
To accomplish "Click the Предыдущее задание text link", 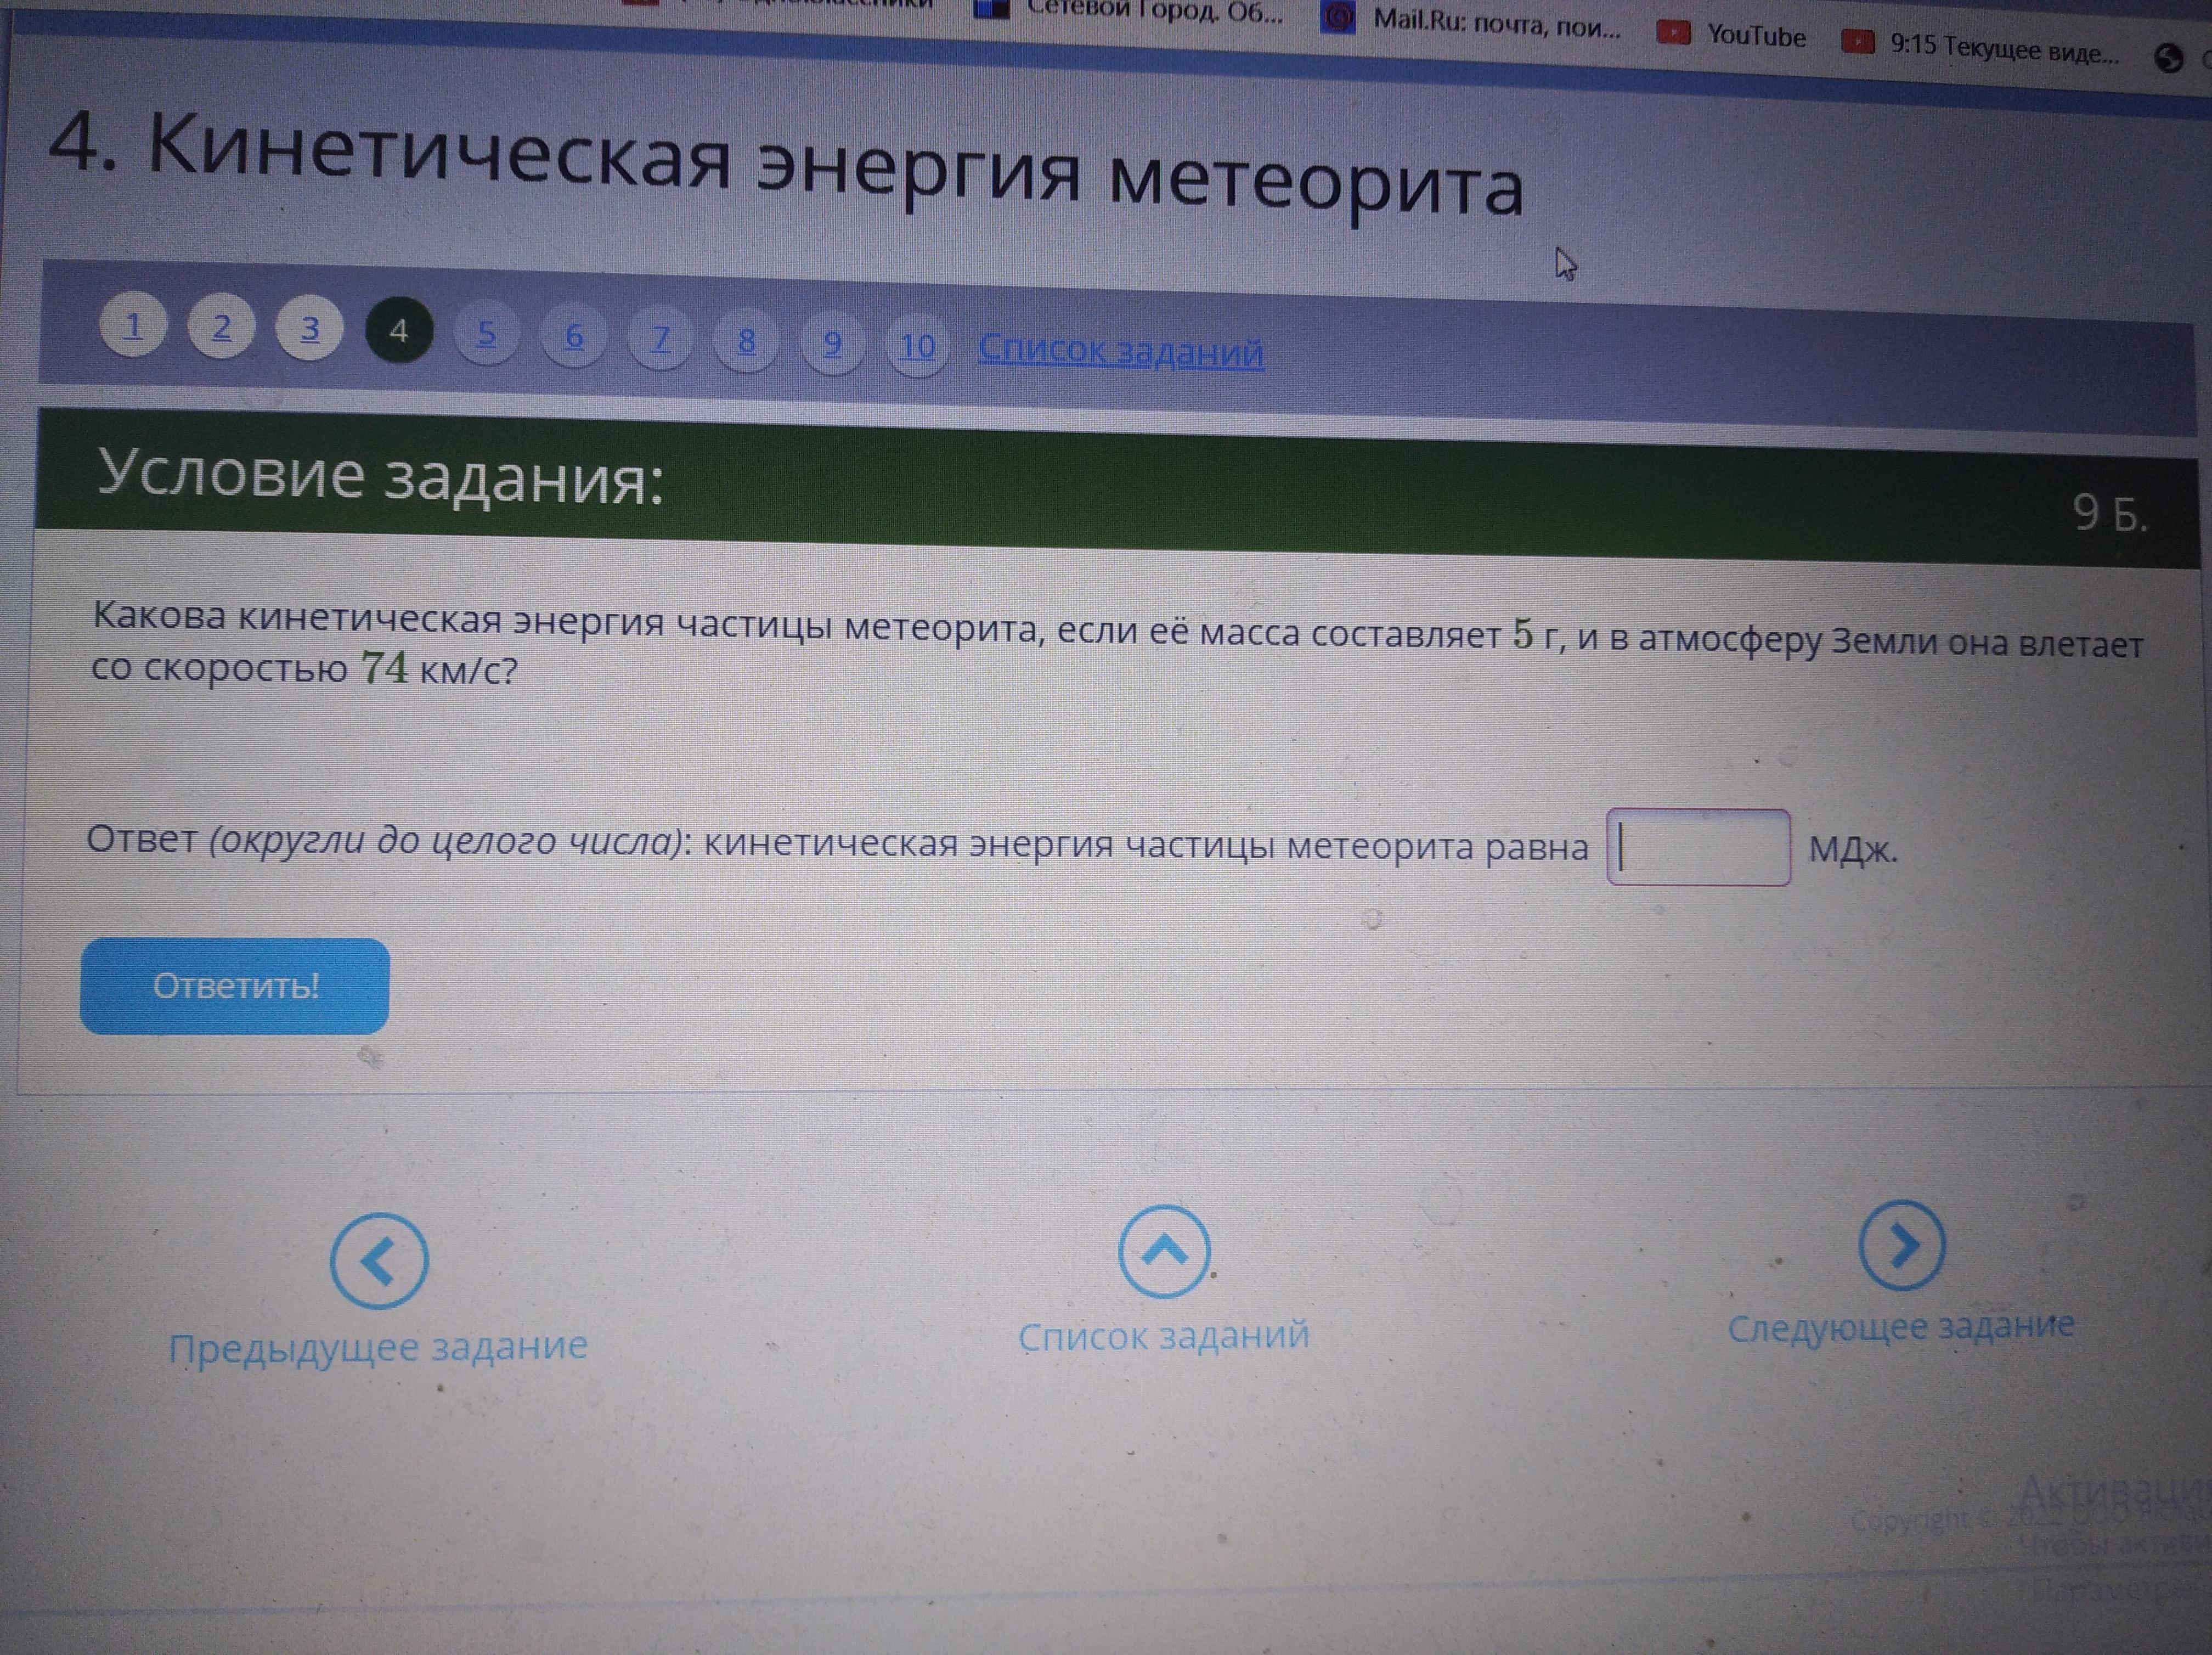I will point(378,1347).
